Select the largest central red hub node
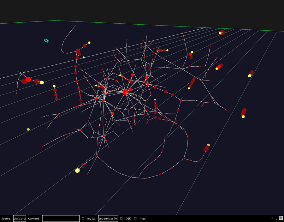Image resolution: width=284 pixels, height=222 pixels. (x=125, y=92)
